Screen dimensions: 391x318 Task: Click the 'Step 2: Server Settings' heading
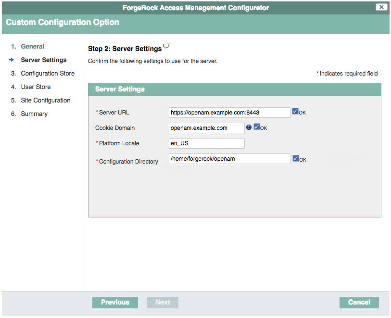pyautogui.click(x=125, y=49)
